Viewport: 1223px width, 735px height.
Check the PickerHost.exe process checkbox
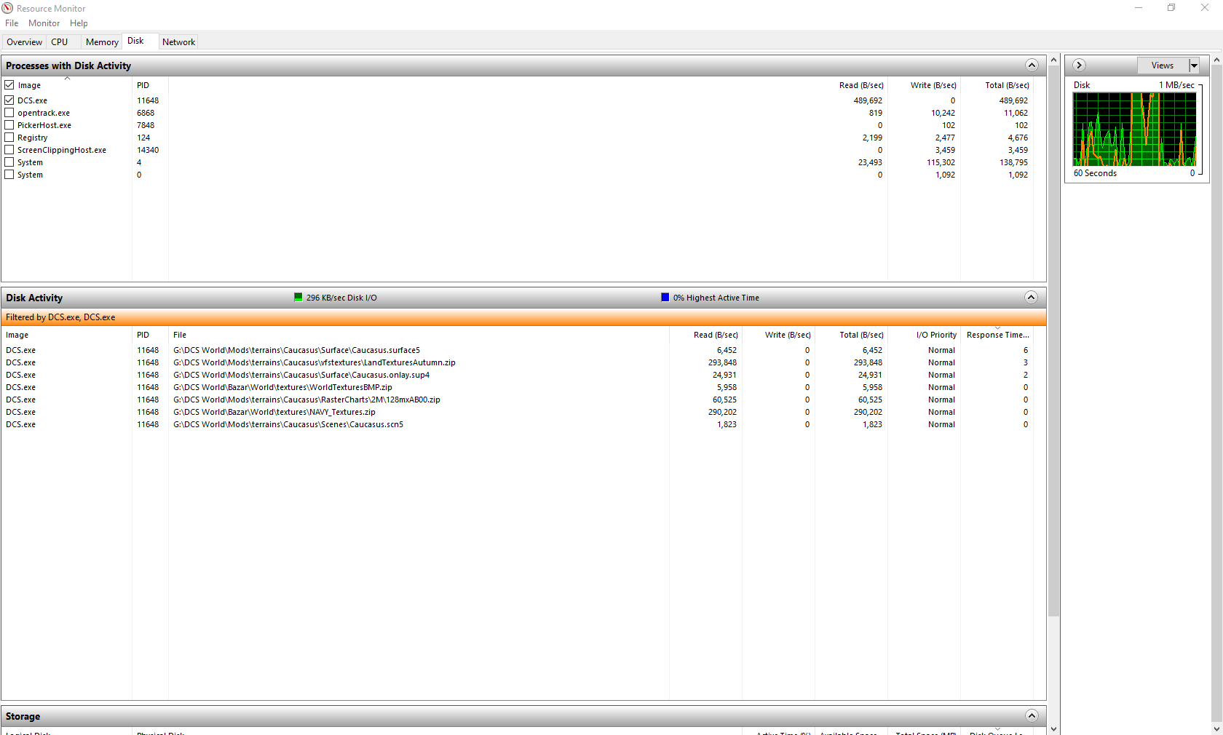[9, 125]
